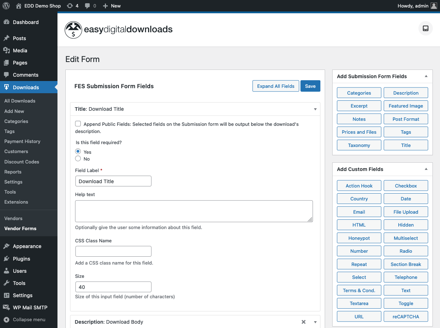The height and width of the screenshot is (328, 440).
Task: Expand the Description: Download Body field
Action: (315, 322)
